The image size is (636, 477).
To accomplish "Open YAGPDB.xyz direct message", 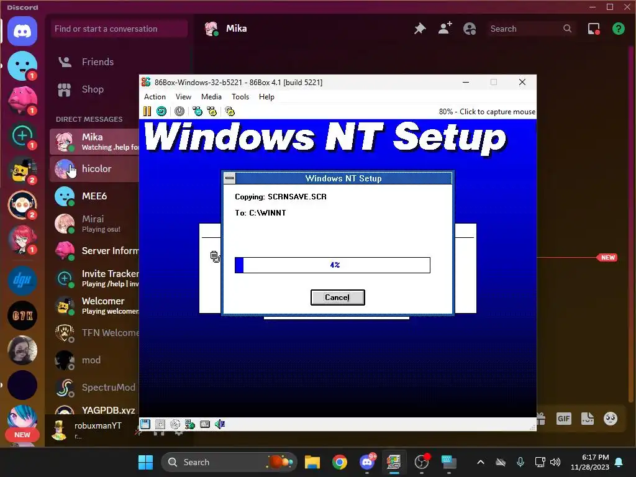I will [x=94, y=409].
